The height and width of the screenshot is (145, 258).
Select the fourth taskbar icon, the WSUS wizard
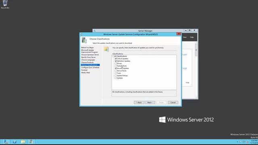(31, 142)
